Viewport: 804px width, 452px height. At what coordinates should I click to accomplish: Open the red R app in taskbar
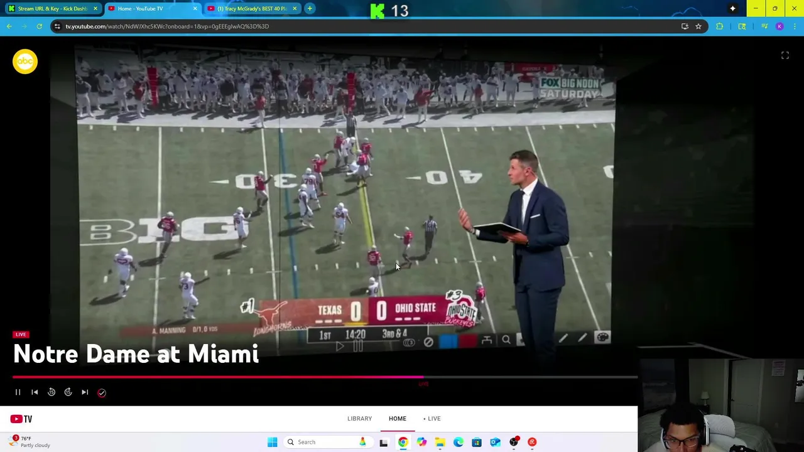coord(532,442)
